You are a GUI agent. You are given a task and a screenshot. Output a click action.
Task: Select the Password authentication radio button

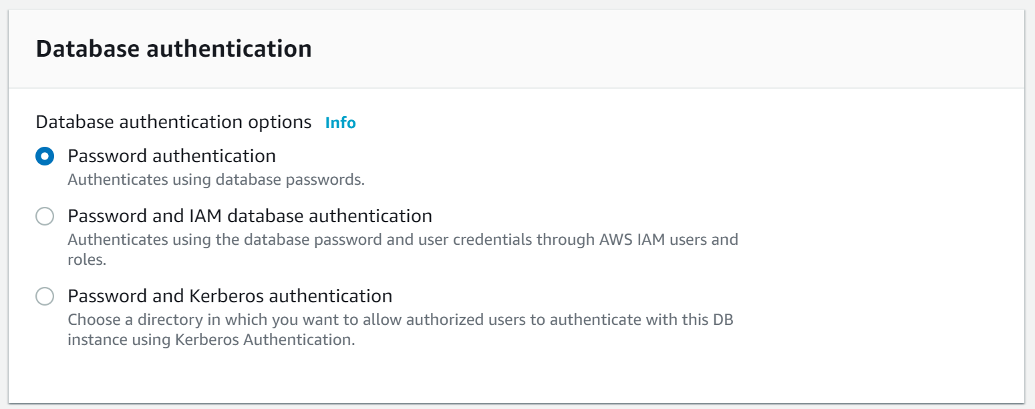point(45,157)
